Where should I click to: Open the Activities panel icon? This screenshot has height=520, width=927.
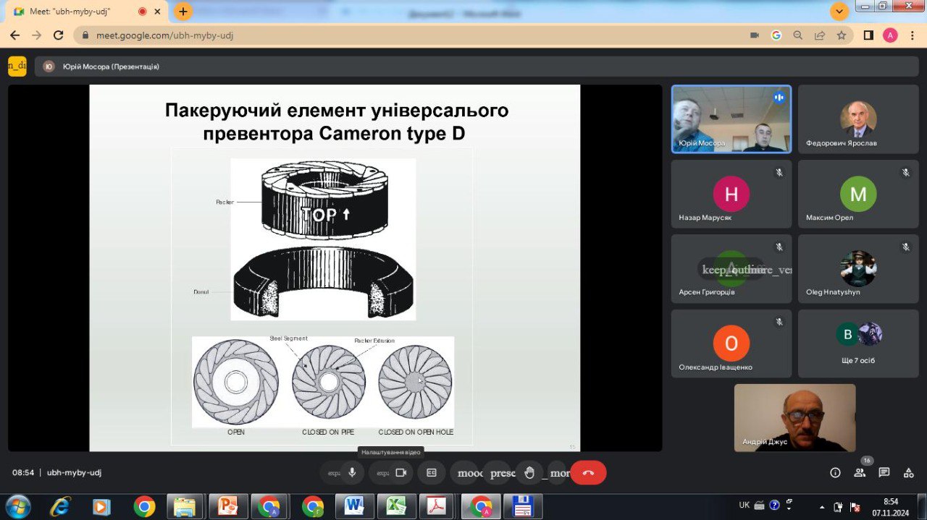(908, 472)
